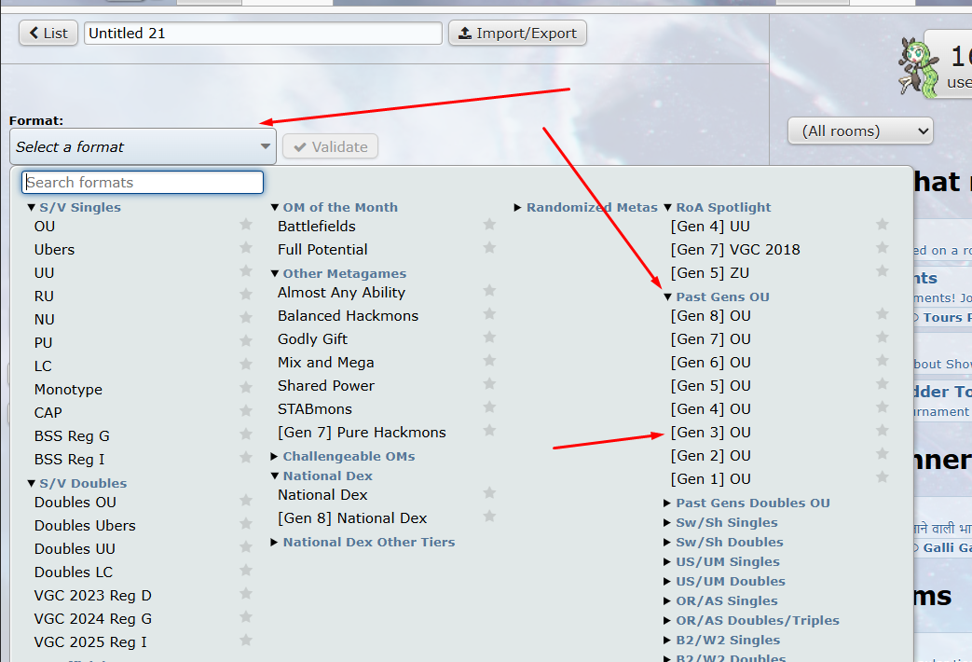Star the Battlefields format

tap(489, 224)
